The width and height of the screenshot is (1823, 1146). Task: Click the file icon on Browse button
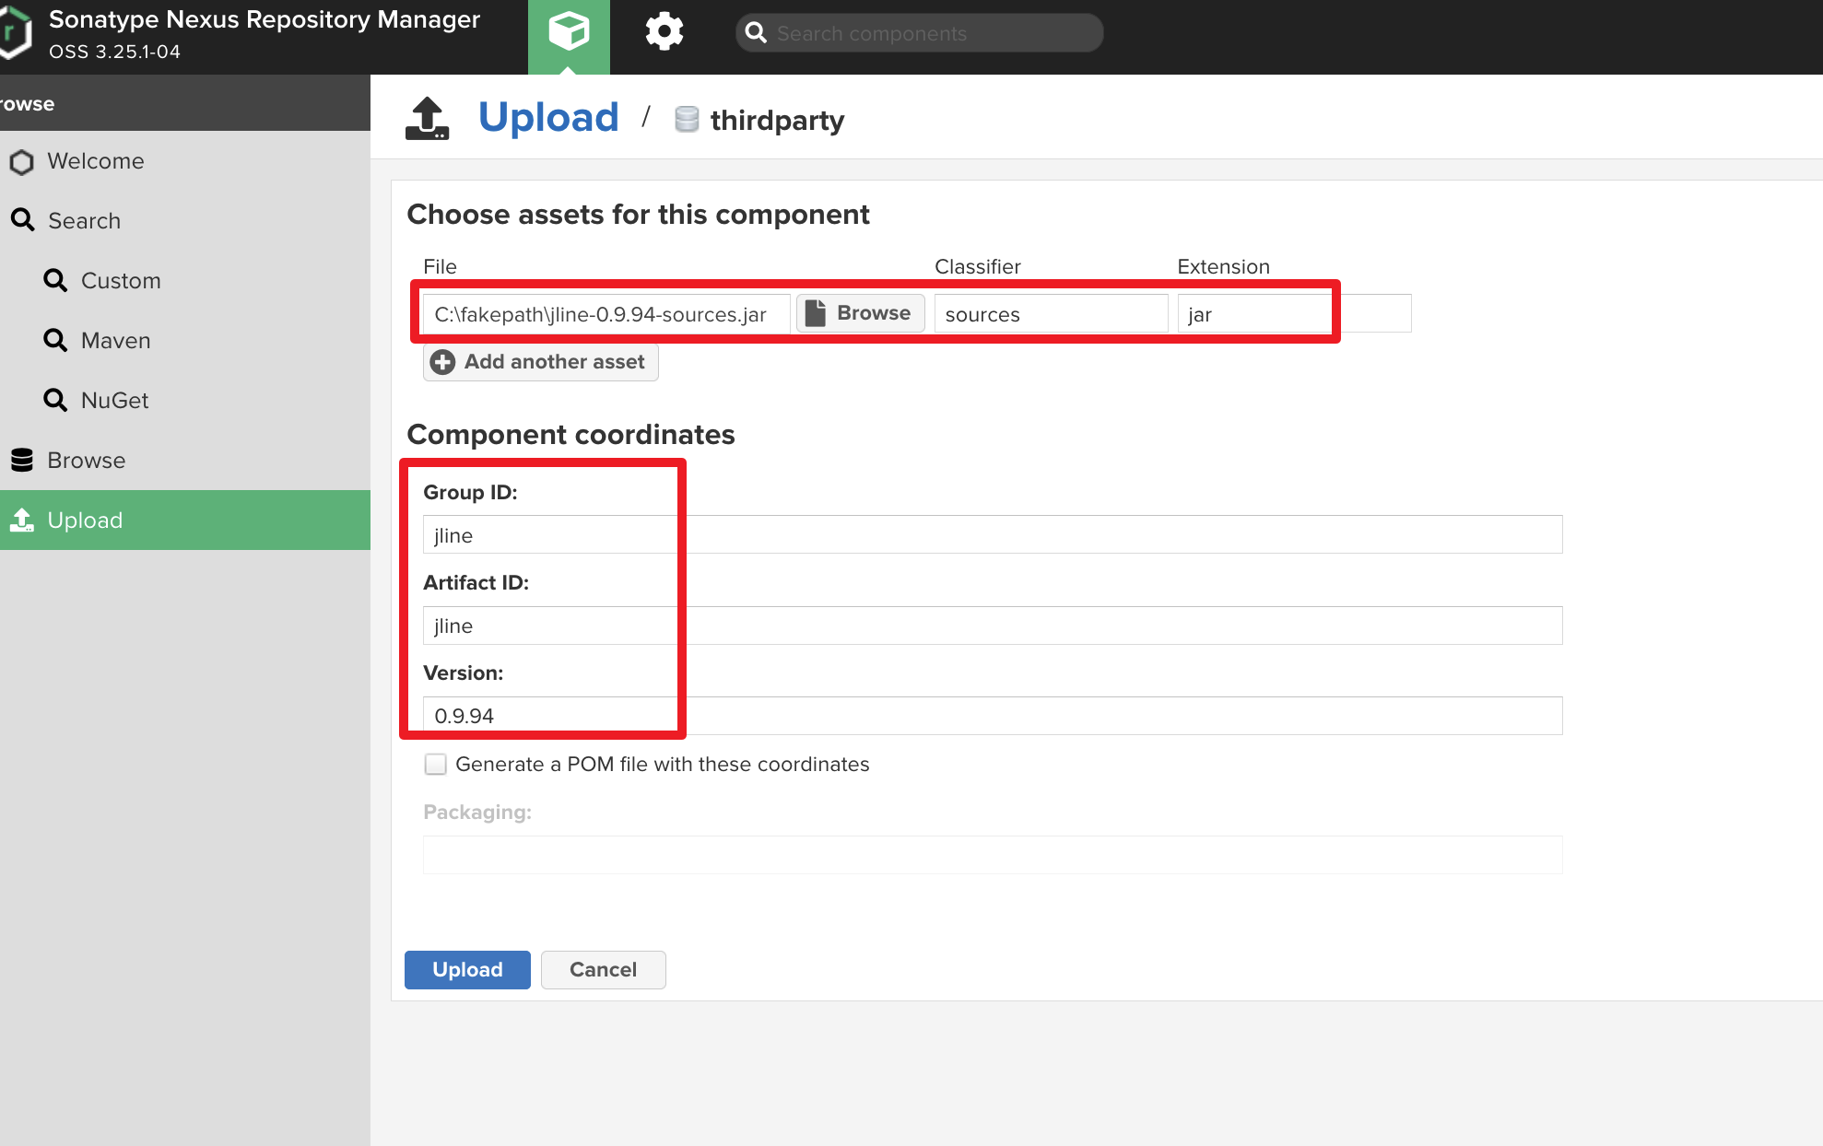[816, 313]
